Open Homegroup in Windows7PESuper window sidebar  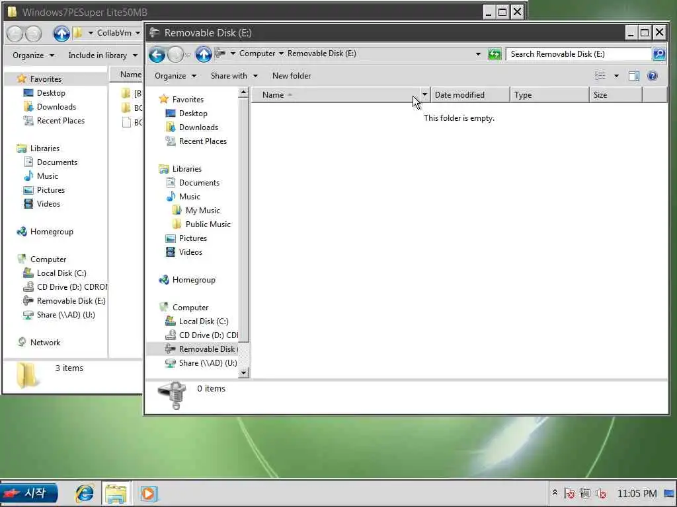pos(52,232)
